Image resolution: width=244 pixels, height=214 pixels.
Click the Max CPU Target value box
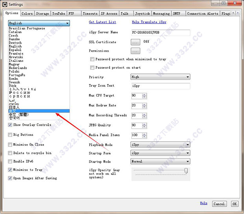[x=137, y=96]
